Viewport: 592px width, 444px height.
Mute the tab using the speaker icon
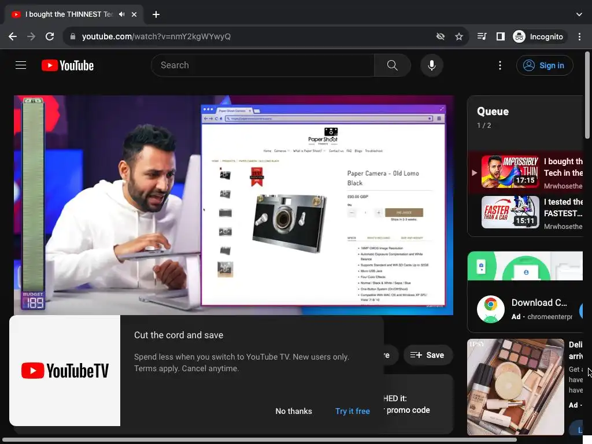(121, 14)
